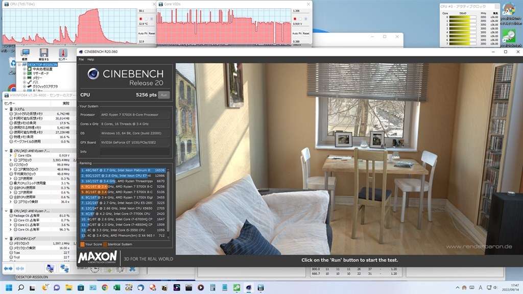Expand the メモリー tree node
The height and width of the screenshot is (294, 523).
[x=25, y=78]
